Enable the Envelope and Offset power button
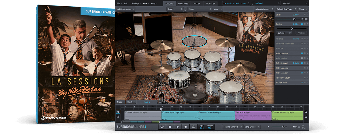346x140 pixels. pyautogui.click(x=302, y=44)
